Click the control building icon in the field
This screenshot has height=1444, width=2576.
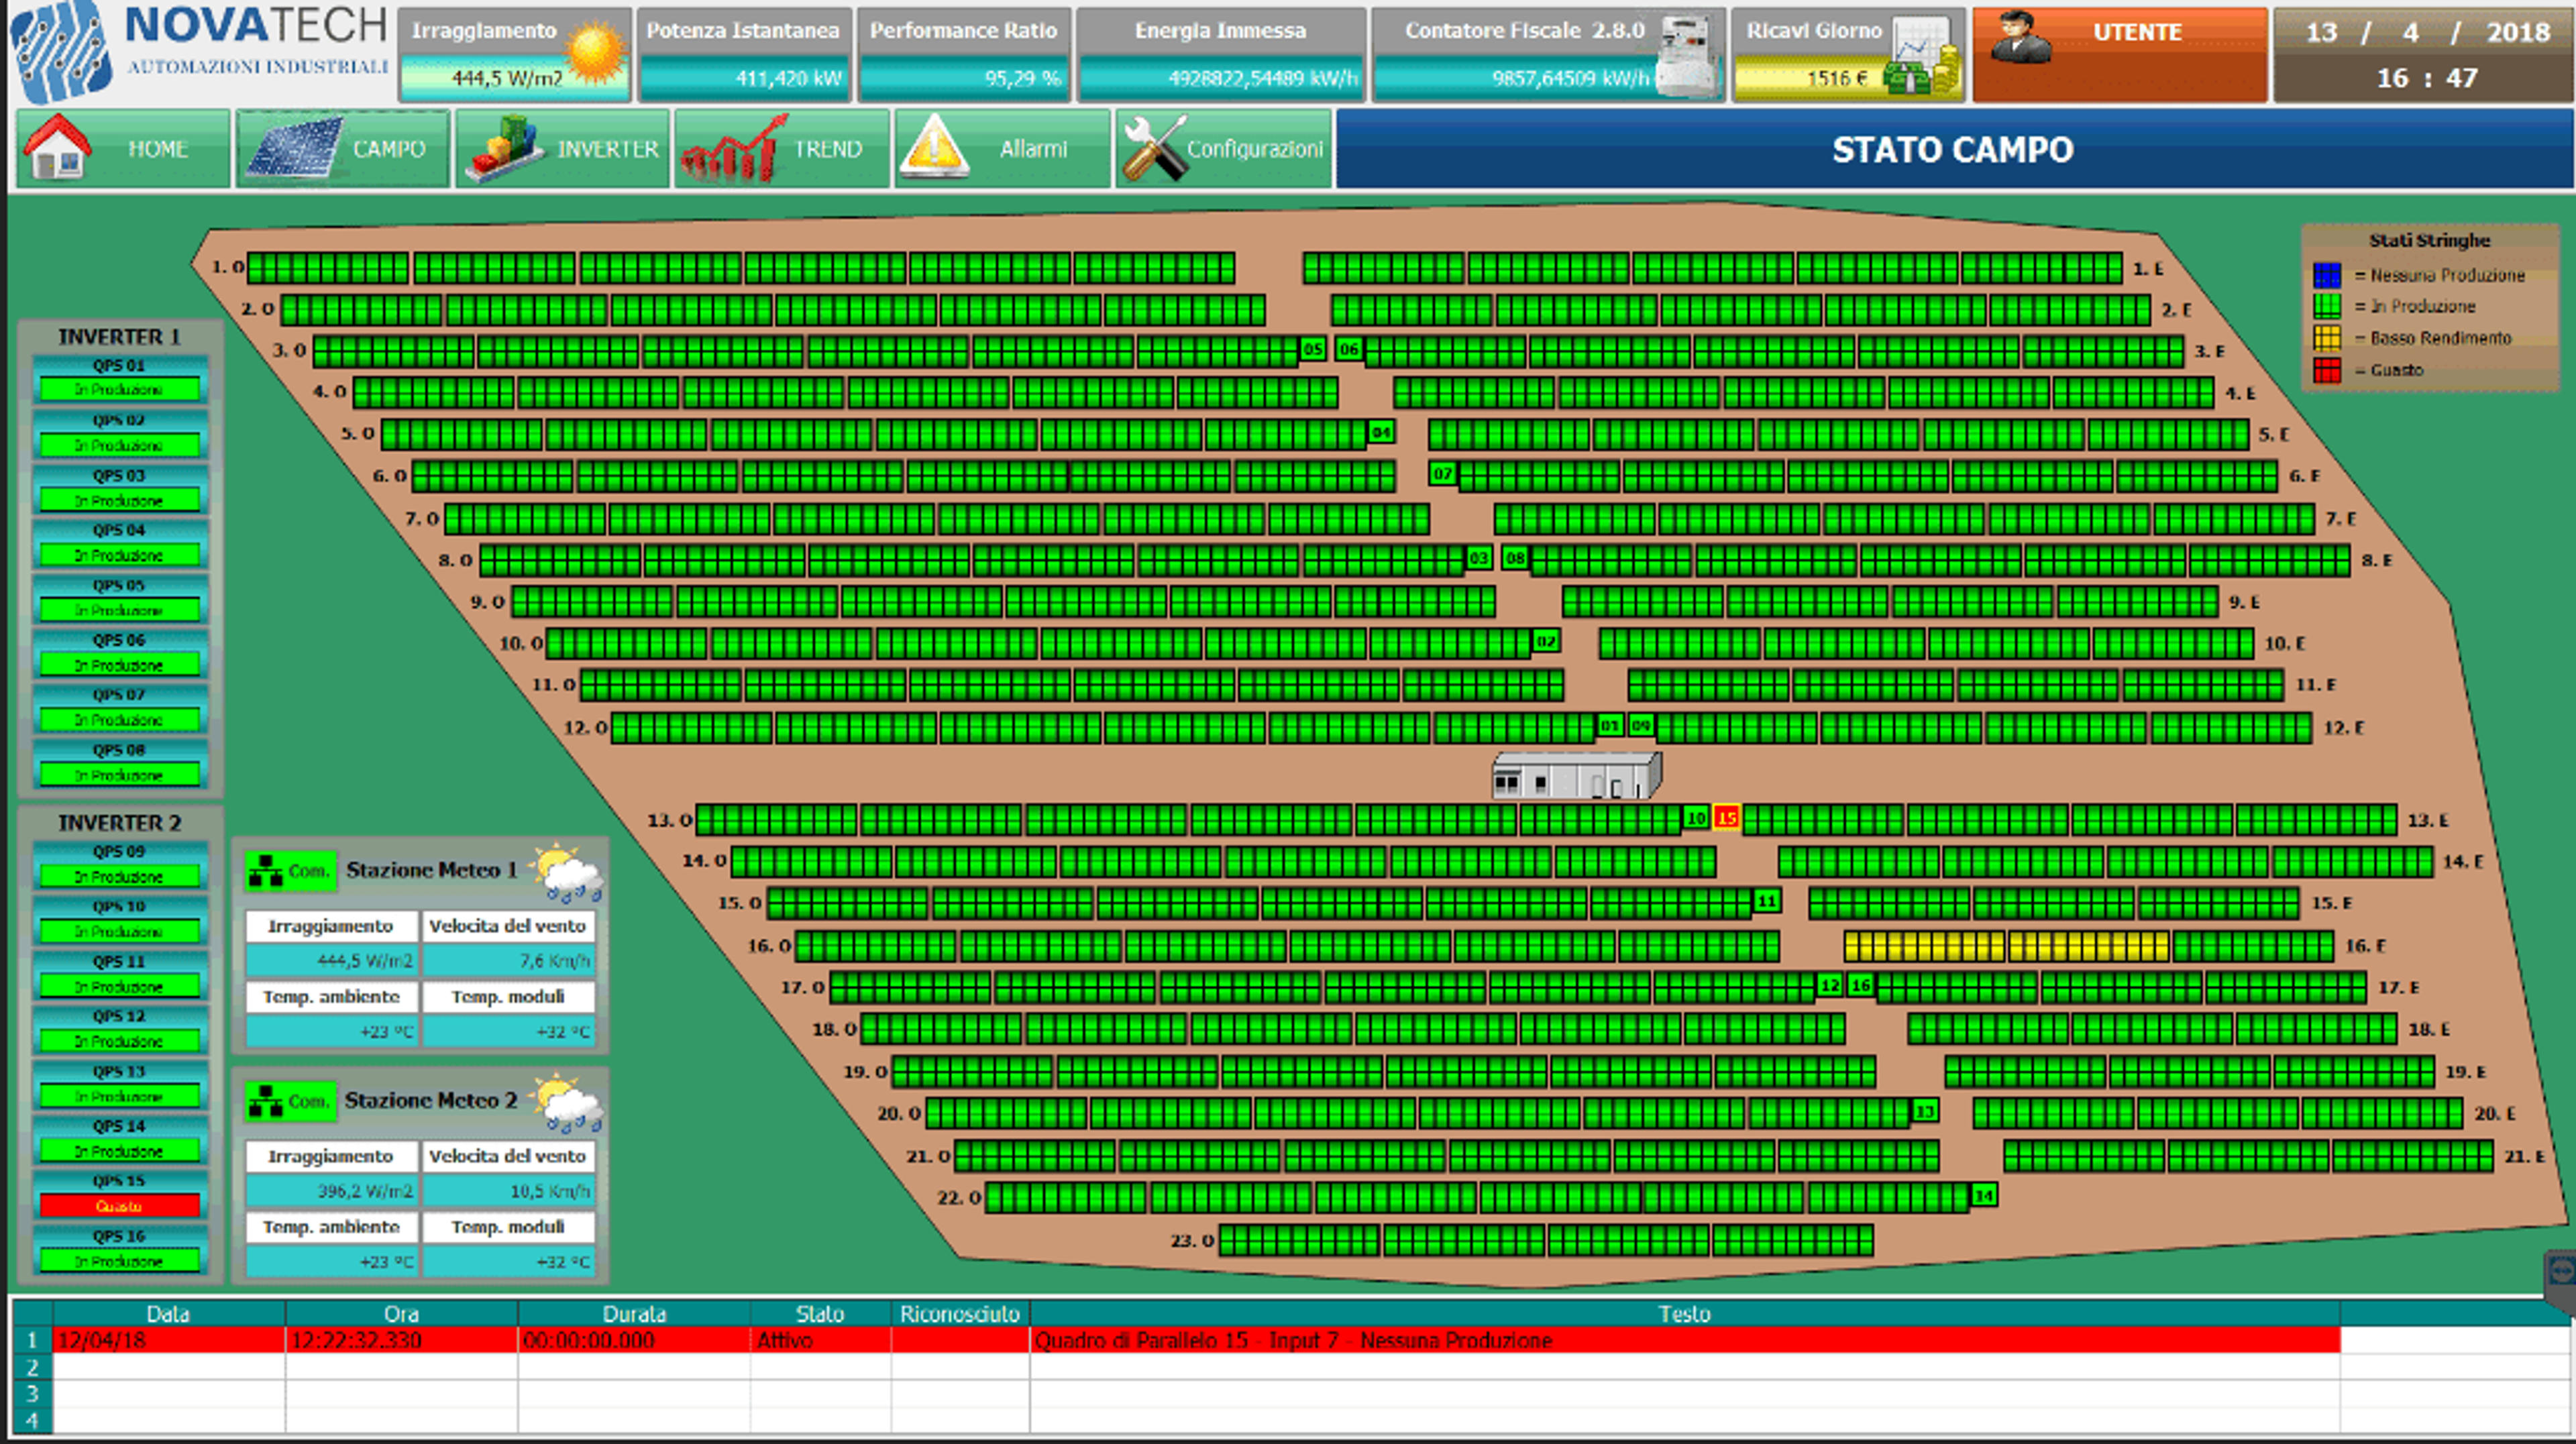[1576, 776]
